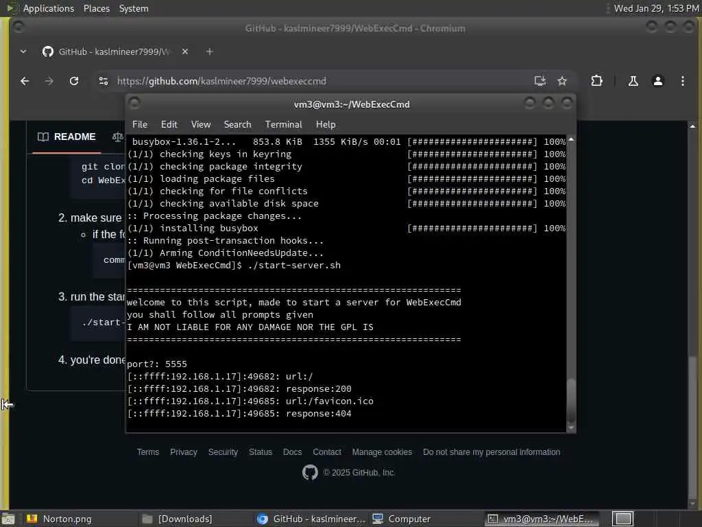
Task: Click show desktop icon in bottom panel
Action: 8,519
